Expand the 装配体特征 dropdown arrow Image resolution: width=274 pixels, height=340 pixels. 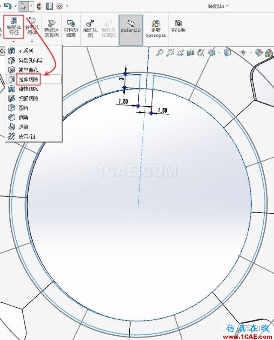pos(14,42)
